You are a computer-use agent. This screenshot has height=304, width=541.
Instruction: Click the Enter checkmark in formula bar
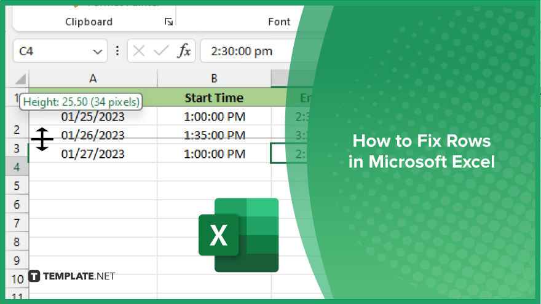tap(161, 52)
